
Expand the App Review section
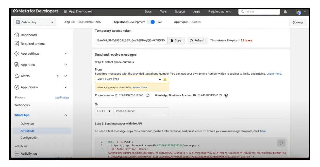click(66, 87)
